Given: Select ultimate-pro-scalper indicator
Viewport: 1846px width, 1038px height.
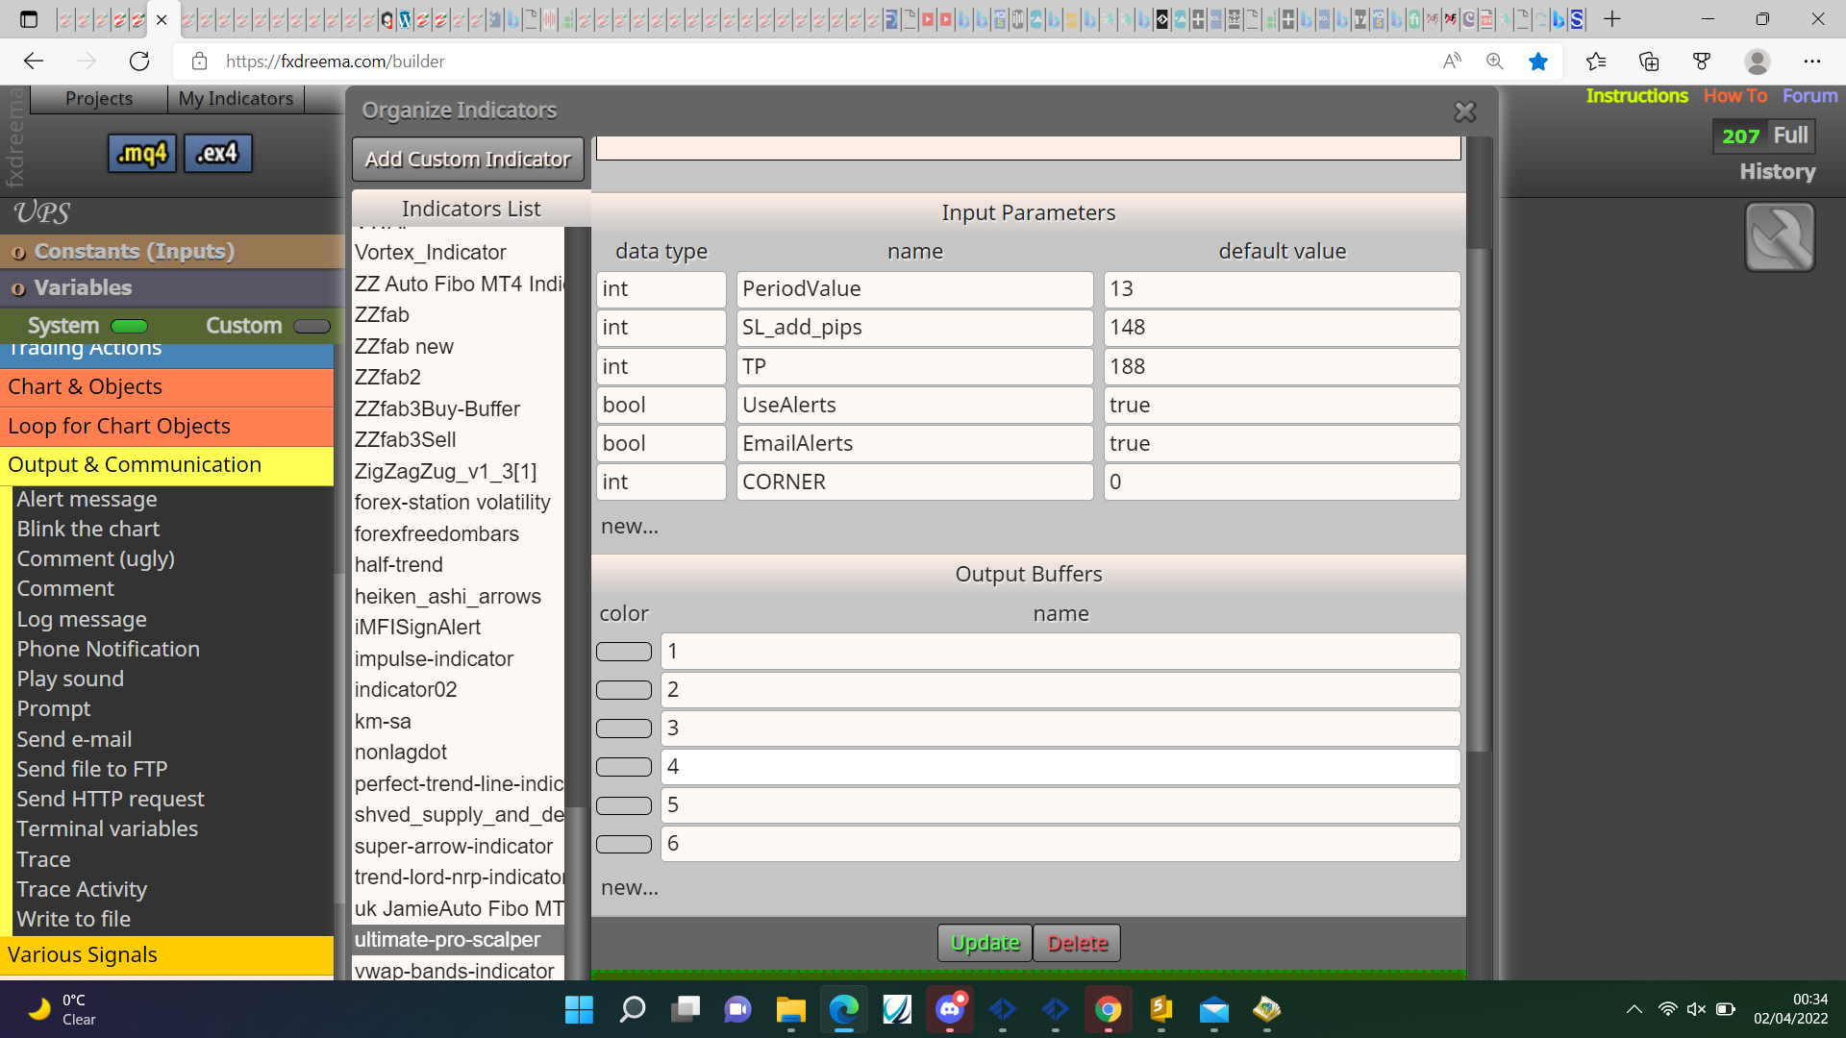Looking at the screenshot, I should (458, 940).
